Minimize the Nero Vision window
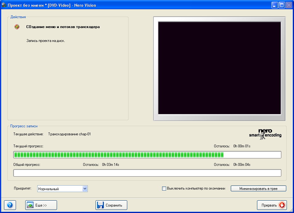The height and width of the screenshot is (213, 294). (x=275, y=5)
